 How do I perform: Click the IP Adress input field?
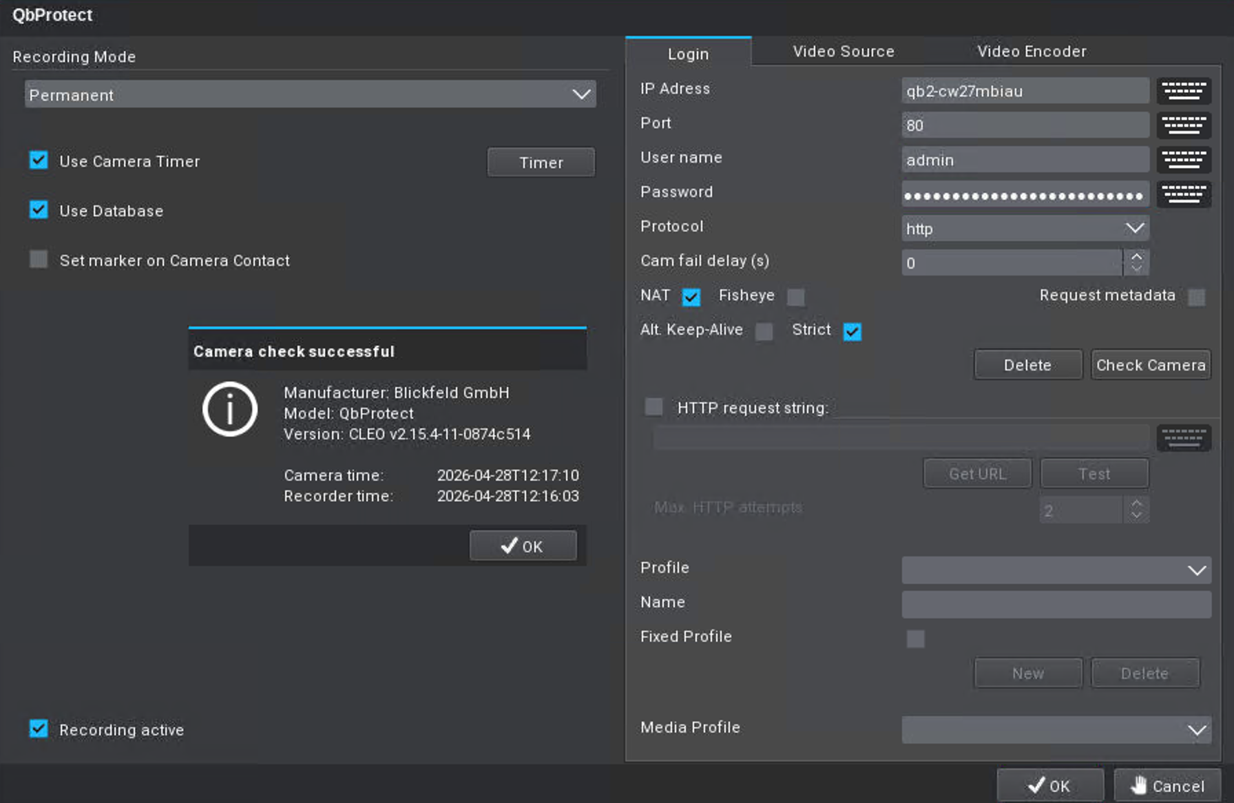pos(1025,90)
